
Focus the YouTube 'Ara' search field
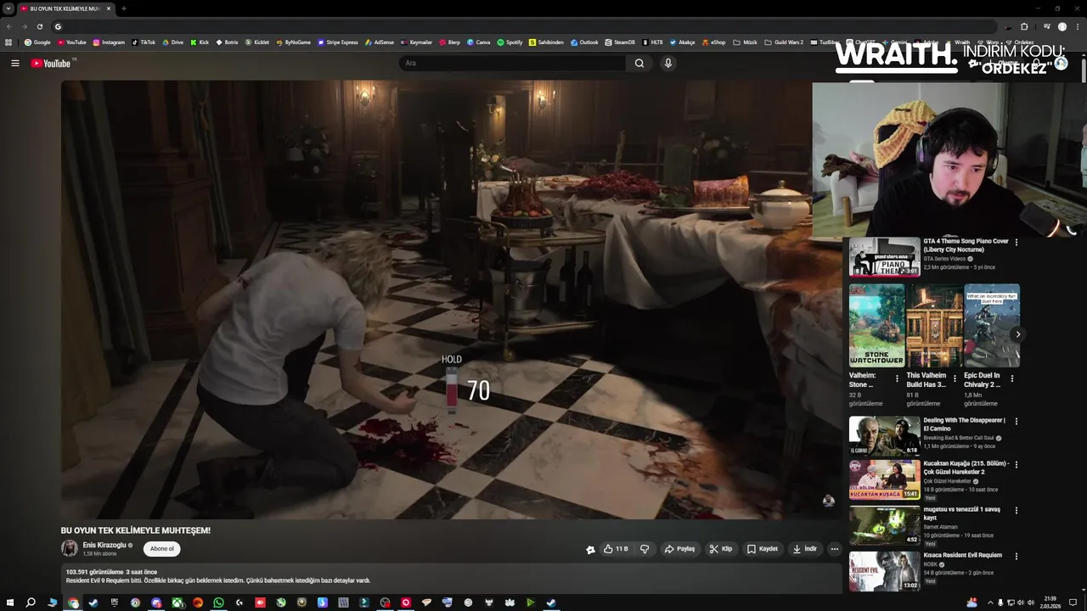coord(513,63)
